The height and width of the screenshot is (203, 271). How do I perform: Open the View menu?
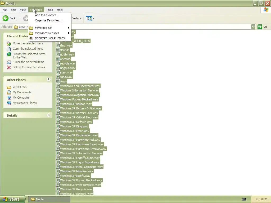[x=23, y=10]
